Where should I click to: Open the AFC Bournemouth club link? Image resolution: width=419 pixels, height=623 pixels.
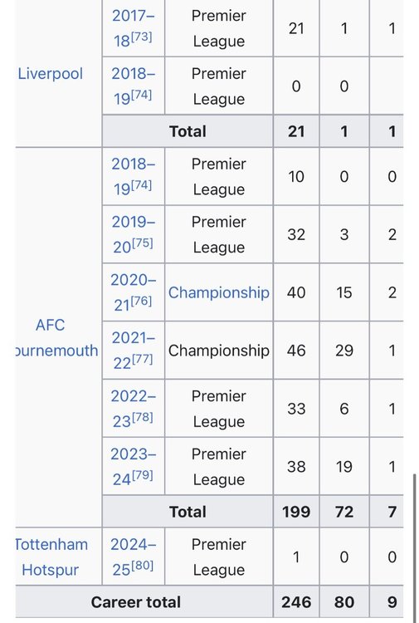56,338
